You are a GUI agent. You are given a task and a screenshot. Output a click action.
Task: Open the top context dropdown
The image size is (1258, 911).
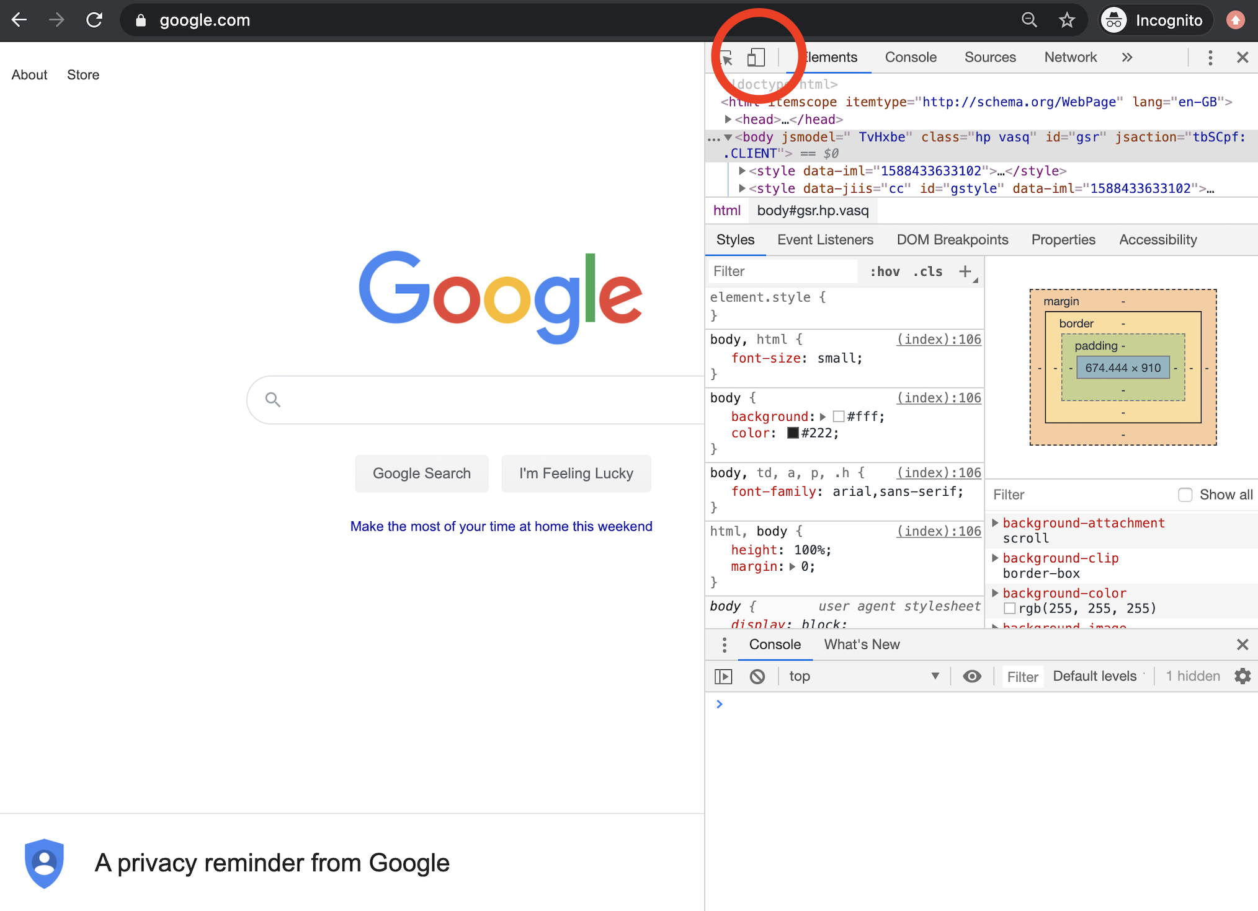pyautogui.click(x=863, y=676)
